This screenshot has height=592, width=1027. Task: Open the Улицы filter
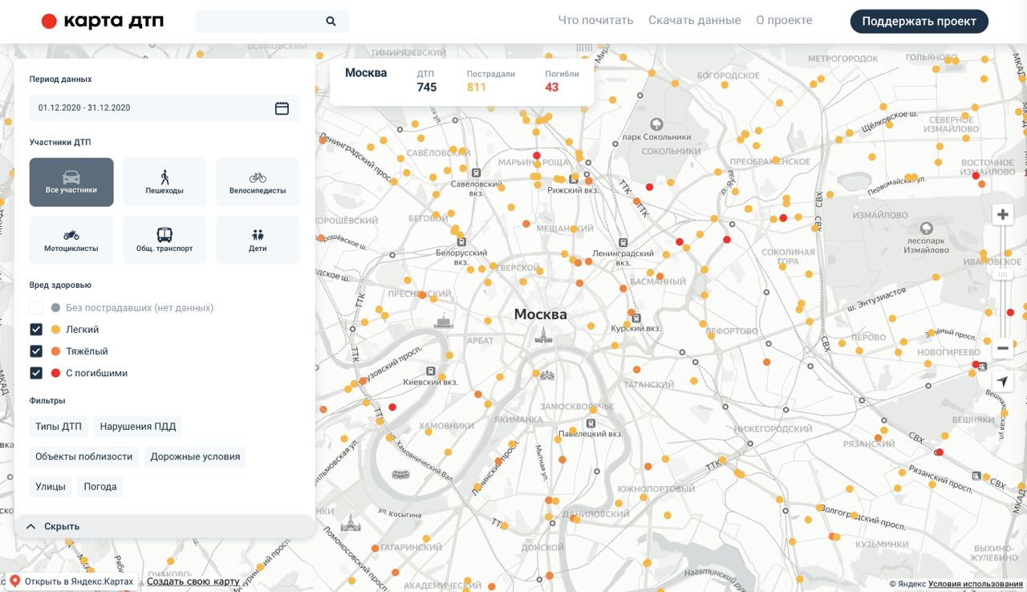51,486
